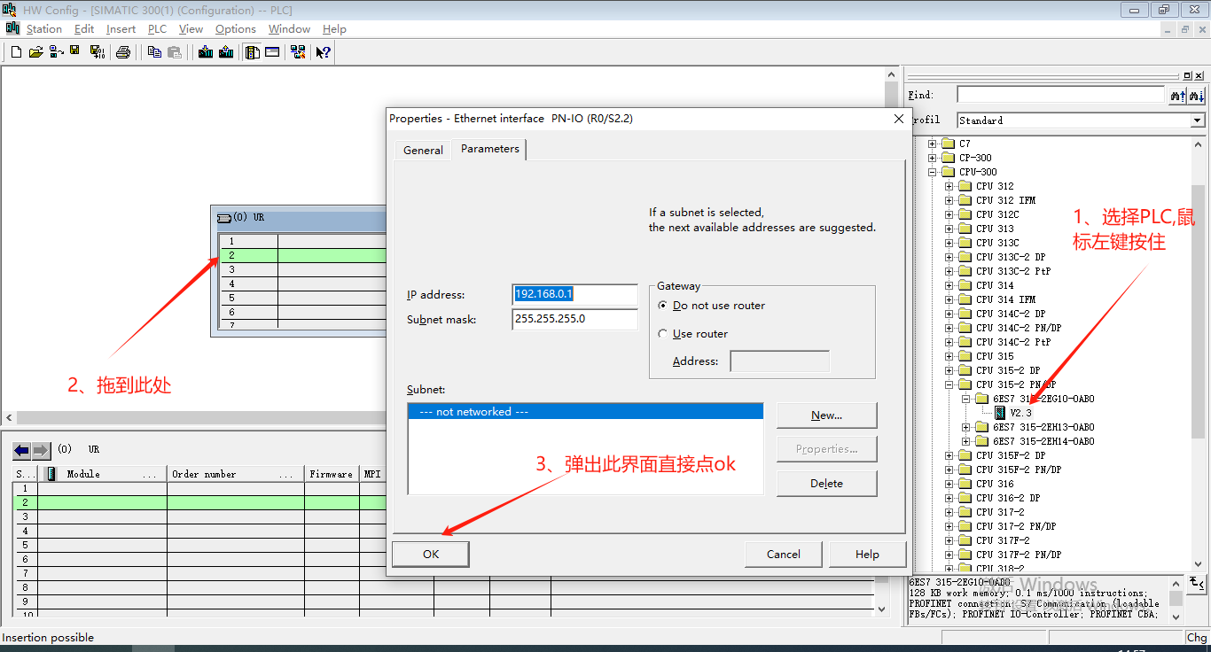Open the Edit menu

(84, 29)
